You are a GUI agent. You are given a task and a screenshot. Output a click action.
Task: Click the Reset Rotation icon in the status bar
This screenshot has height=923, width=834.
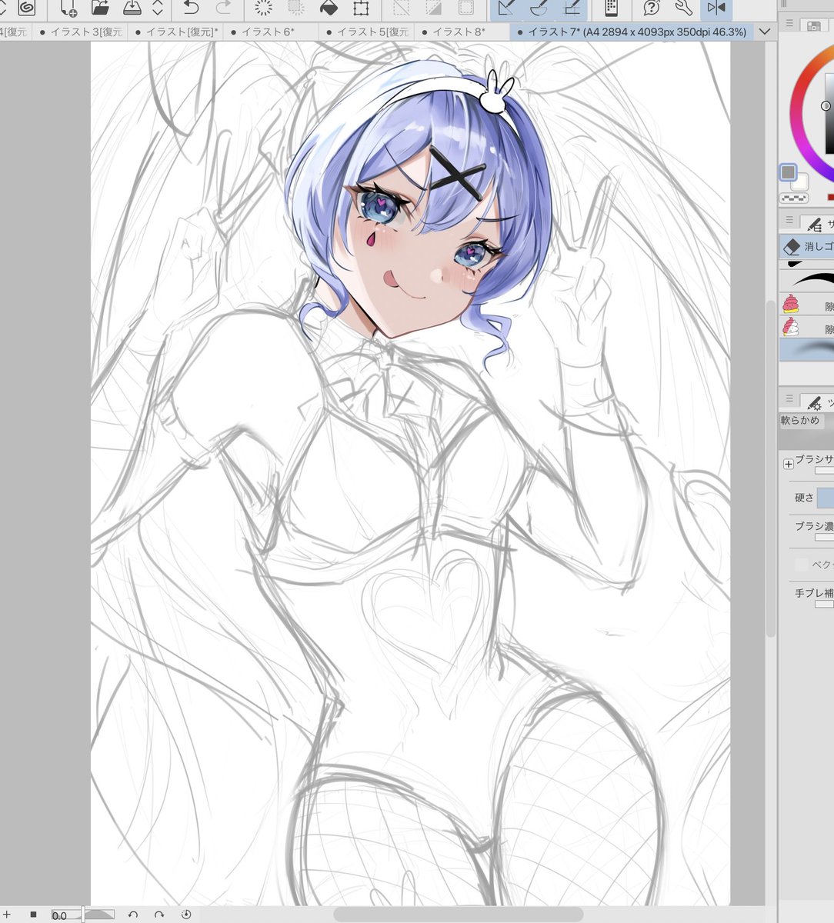[x=186, y=915]
